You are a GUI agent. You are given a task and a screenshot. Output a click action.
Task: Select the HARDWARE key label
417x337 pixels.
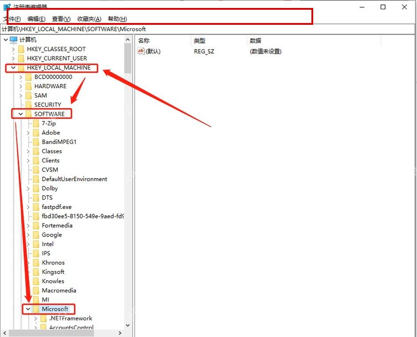(50, 86)
